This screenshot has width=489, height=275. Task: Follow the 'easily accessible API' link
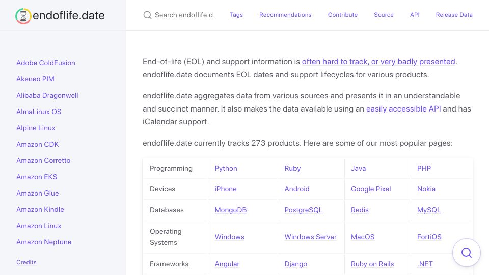(403, 109)
